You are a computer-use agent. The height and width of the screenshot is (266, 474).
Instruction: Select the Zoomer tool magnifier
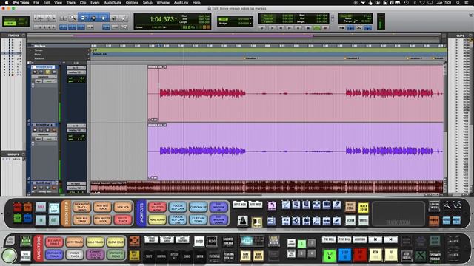coord(73,18)
